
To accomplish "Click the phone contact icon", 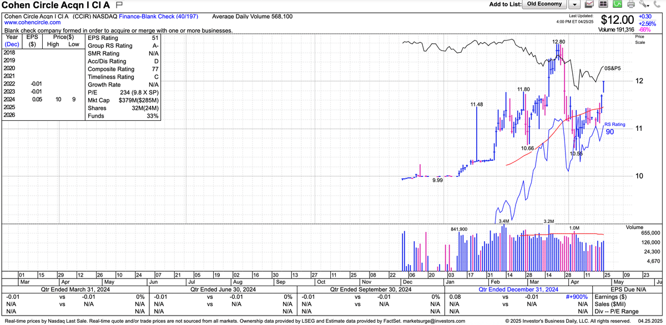I will (x=658, y=4).
